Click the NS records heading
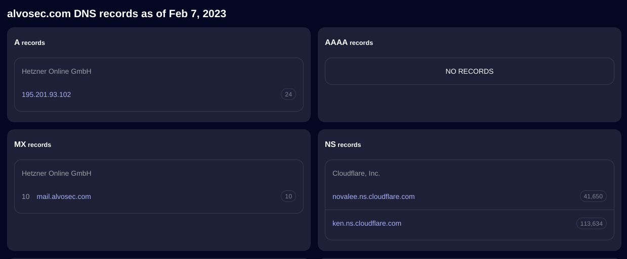Image resolution: width=627 pixels, height=259 pixels. coord(343,145)
